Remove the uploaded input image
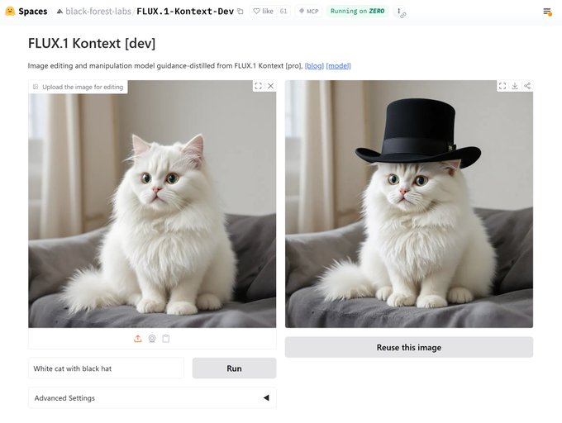Image resolution: width=562 pixels, height=423 pixels. click(x=270, y=86)
